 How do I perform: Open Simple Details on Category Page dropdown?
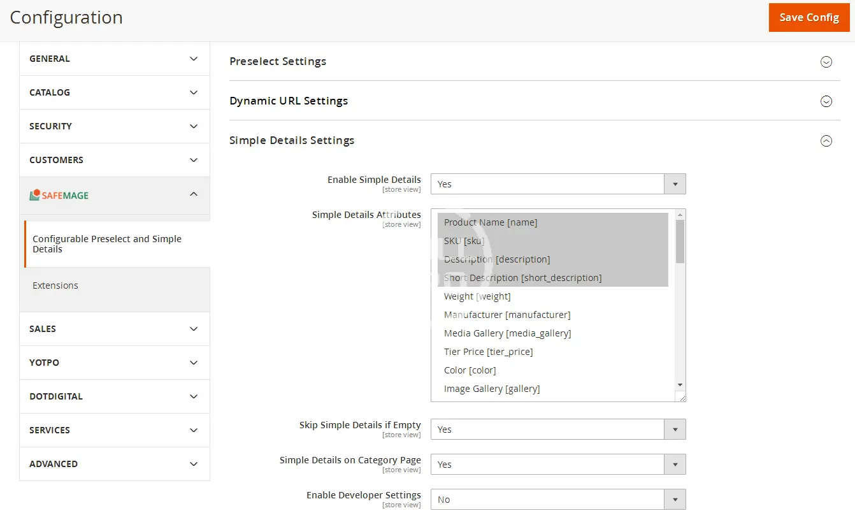pyautogui.click(x=557, y=465)
